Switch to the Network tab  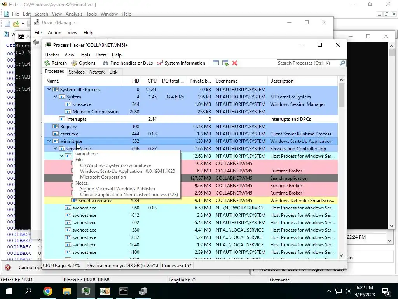(x=97, y=72)
